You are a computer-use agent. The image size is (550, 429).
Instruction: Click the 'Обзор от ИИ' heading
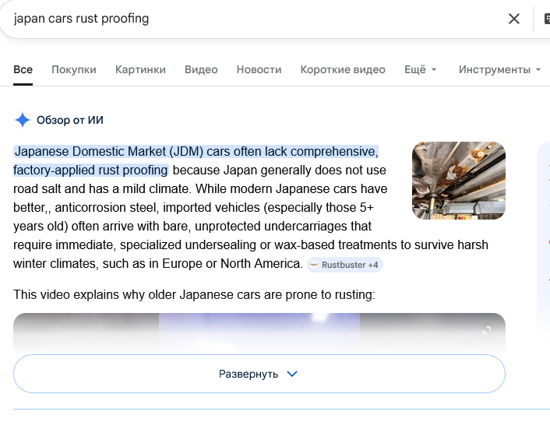[69, 120]
